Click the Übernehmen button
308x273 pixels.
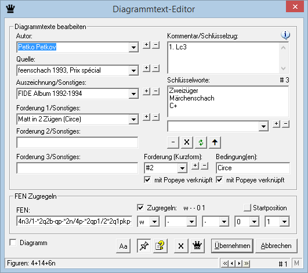coord(232,246)
